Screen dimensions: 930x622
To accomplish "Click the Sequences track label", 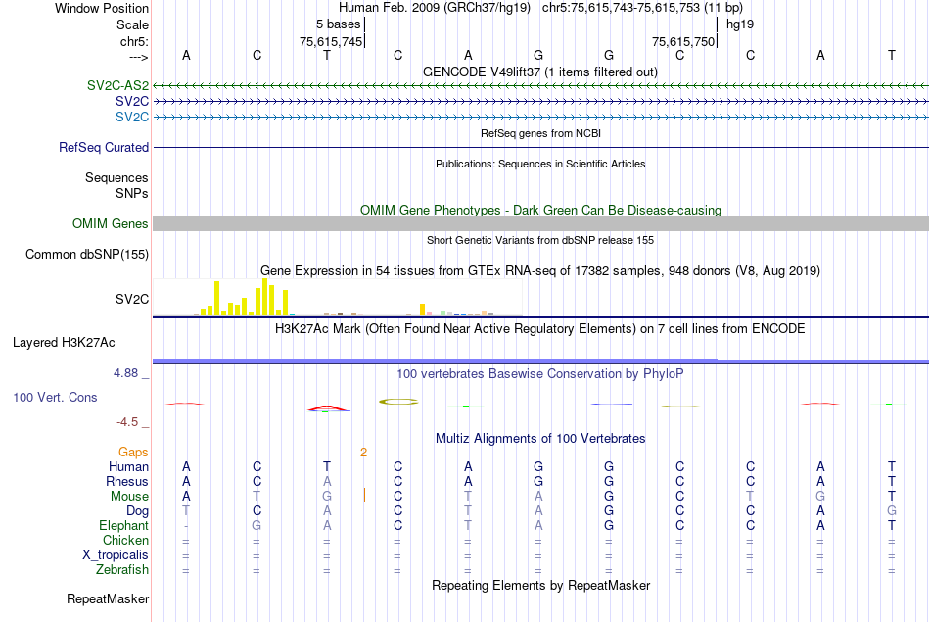I will click(x=116, y=177).
